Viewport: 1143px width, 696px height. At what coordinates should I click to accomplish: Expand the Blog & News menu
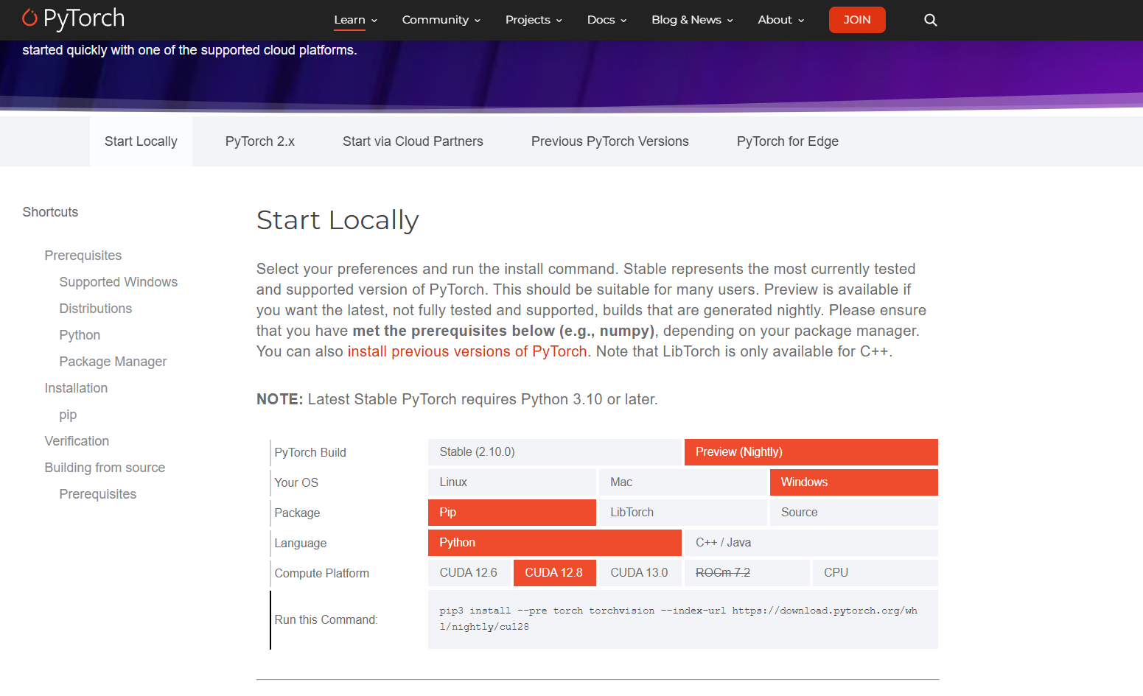[692, 20]
